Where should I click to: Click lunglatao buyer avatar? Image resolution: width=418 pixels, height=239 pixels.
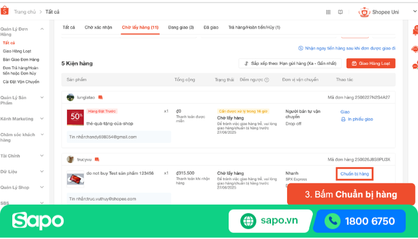70,97
